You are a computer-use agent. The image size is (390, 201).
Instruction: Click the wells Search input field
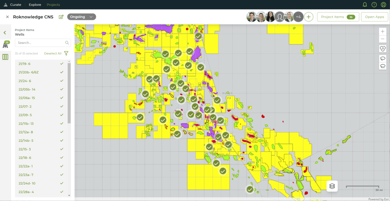[x=40, y=43]
